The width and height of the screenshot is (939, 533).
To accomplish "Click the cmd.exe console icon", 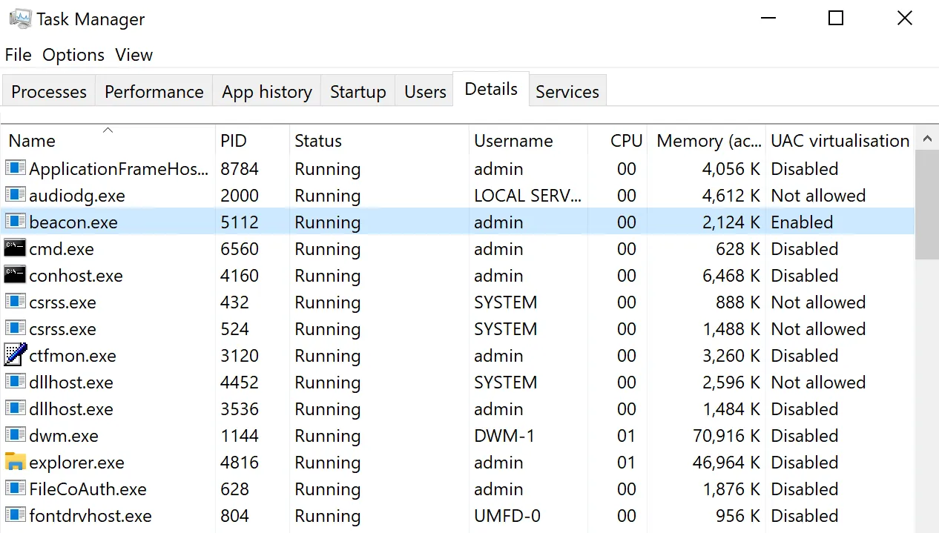I will (15, 248).
